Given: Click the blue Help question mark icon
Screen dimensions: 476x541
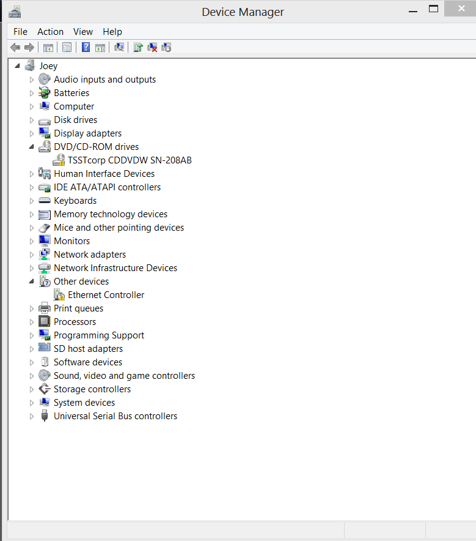Looking at the screenshot, I should coord(86,47).
